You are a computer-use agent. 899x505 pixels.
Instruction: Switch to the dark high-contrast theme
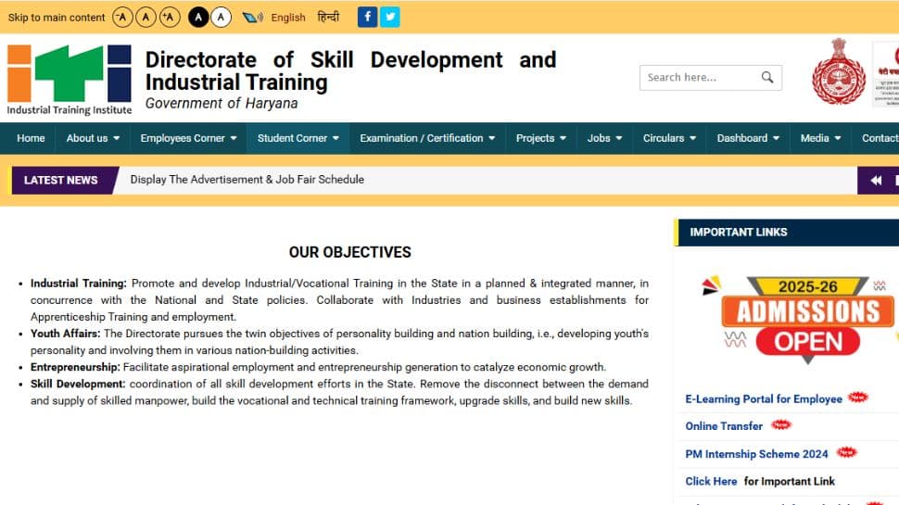(x=198, y=17)
